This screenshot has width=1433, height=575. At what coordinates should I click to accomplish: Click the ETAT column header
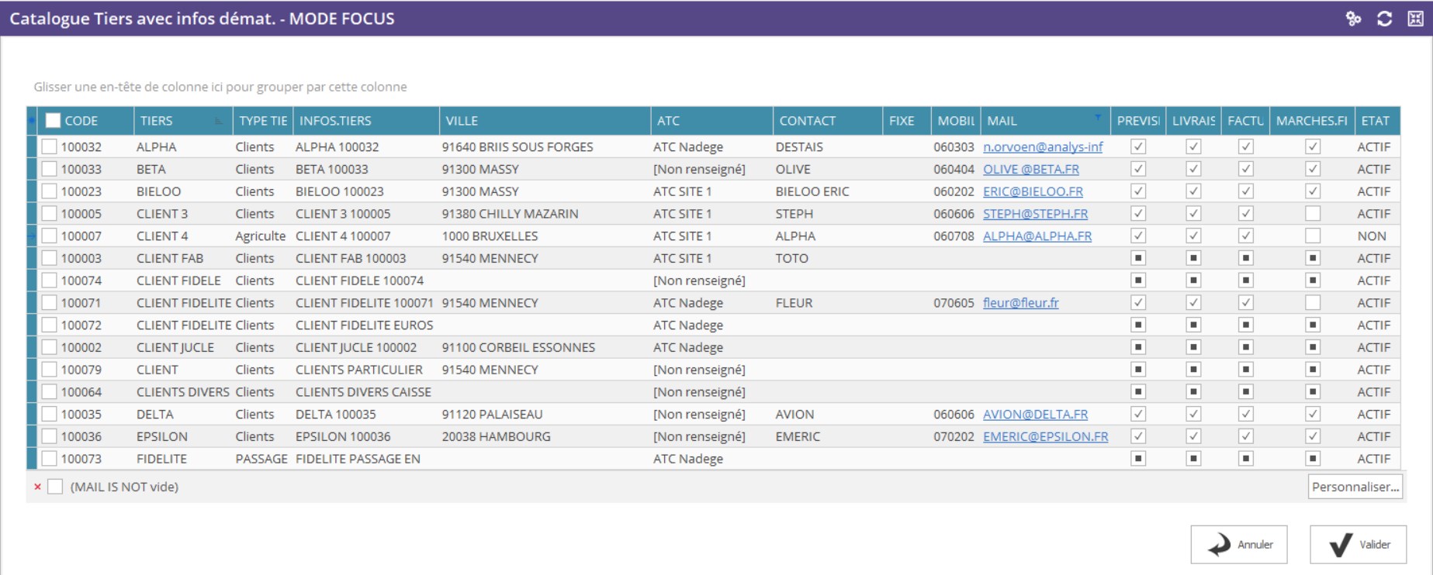(x=1376, y=121)
